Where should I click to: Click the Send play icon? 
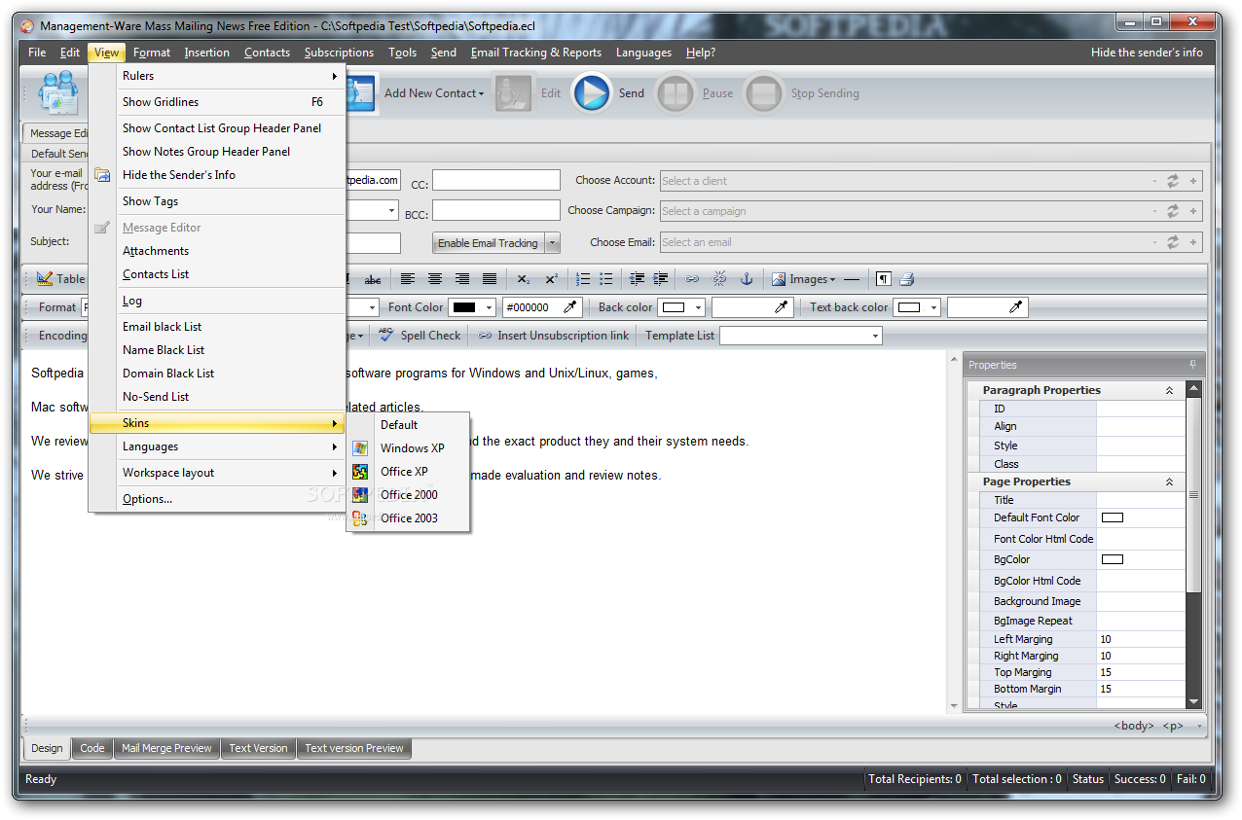pyautogui.click(x=592, y=93)
